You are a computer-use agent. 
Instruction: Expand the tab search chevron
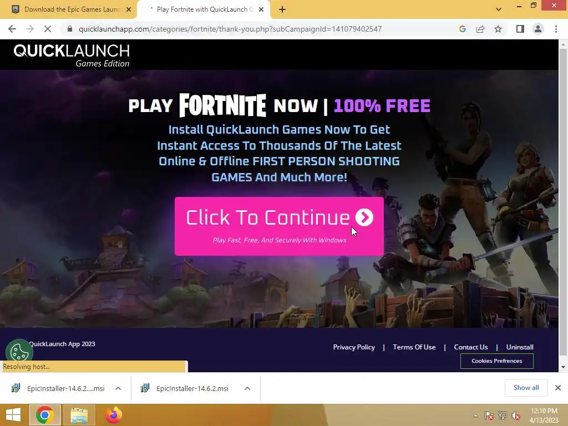pyautogui.click(x=499, y=9)
